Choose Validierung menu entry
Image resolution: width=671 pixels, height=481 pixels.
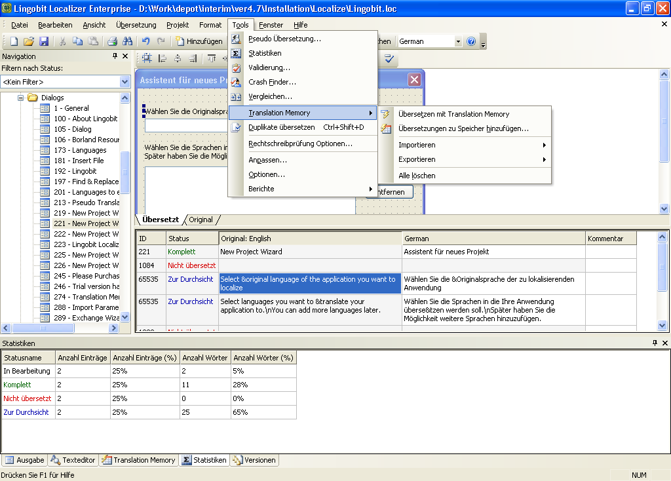(x=303, y=67)
